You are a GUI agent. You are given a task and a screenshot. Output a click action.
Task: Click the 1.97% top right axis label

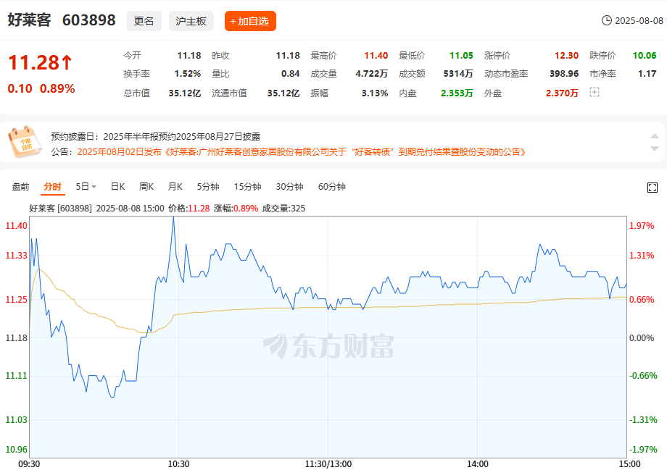click(x=642, y=226)
